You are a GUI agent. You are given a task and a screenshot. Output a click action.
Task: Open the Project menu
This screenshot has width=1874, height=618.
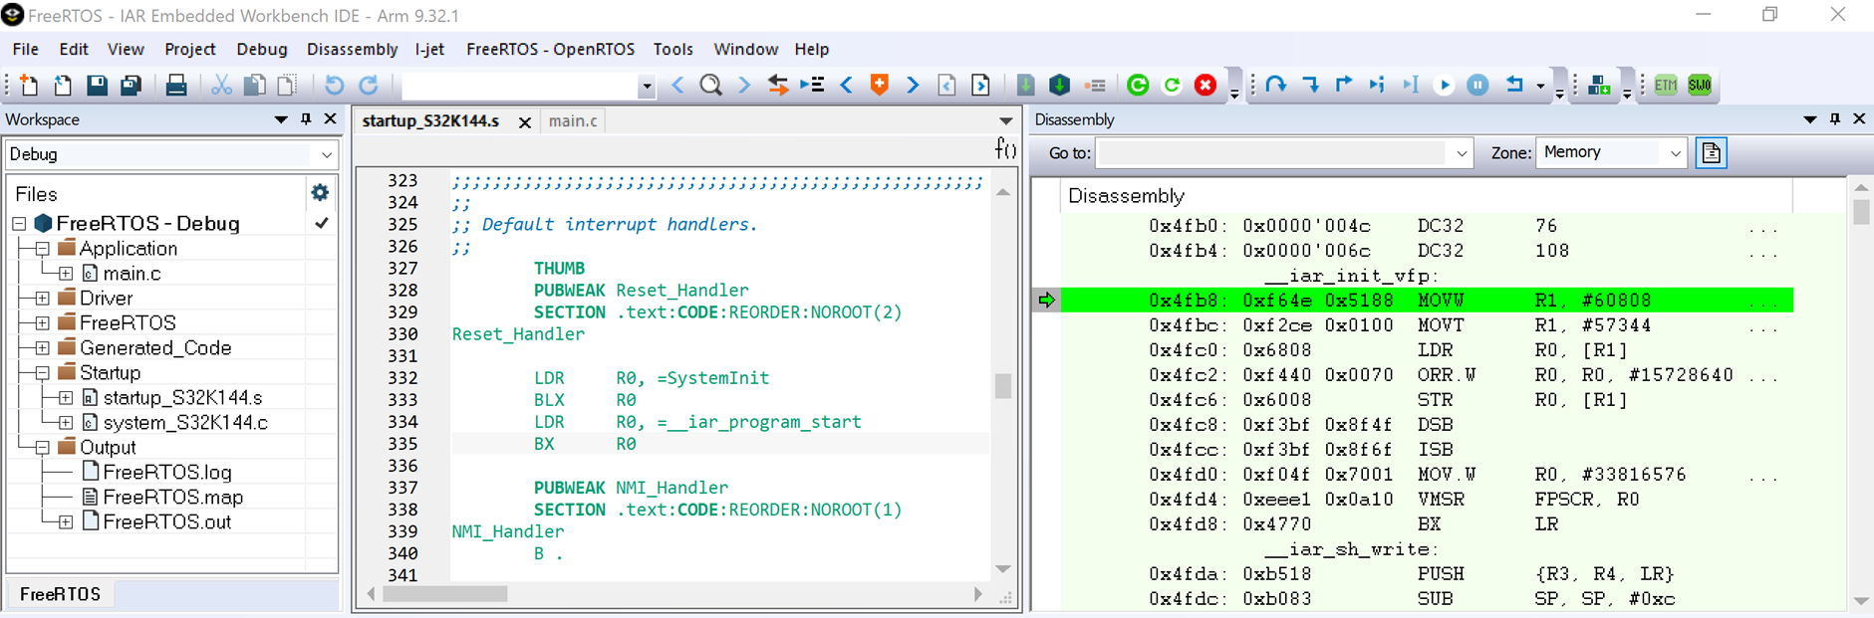tap(189, 49)
